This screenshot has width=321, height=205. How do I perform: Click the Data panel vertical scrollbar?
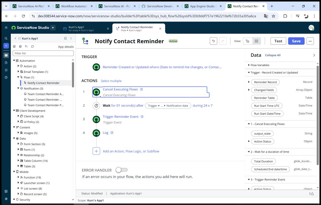pos(318,115)
